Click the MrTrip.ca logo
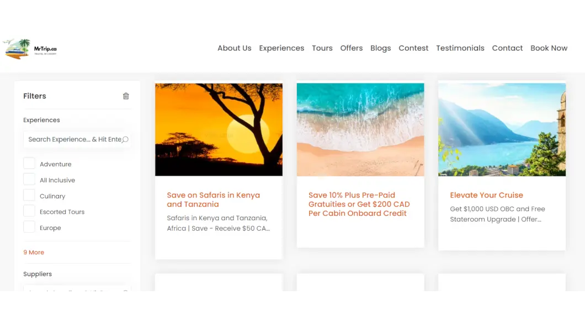The height and width of the screenshot is (322, 585). 30,48
